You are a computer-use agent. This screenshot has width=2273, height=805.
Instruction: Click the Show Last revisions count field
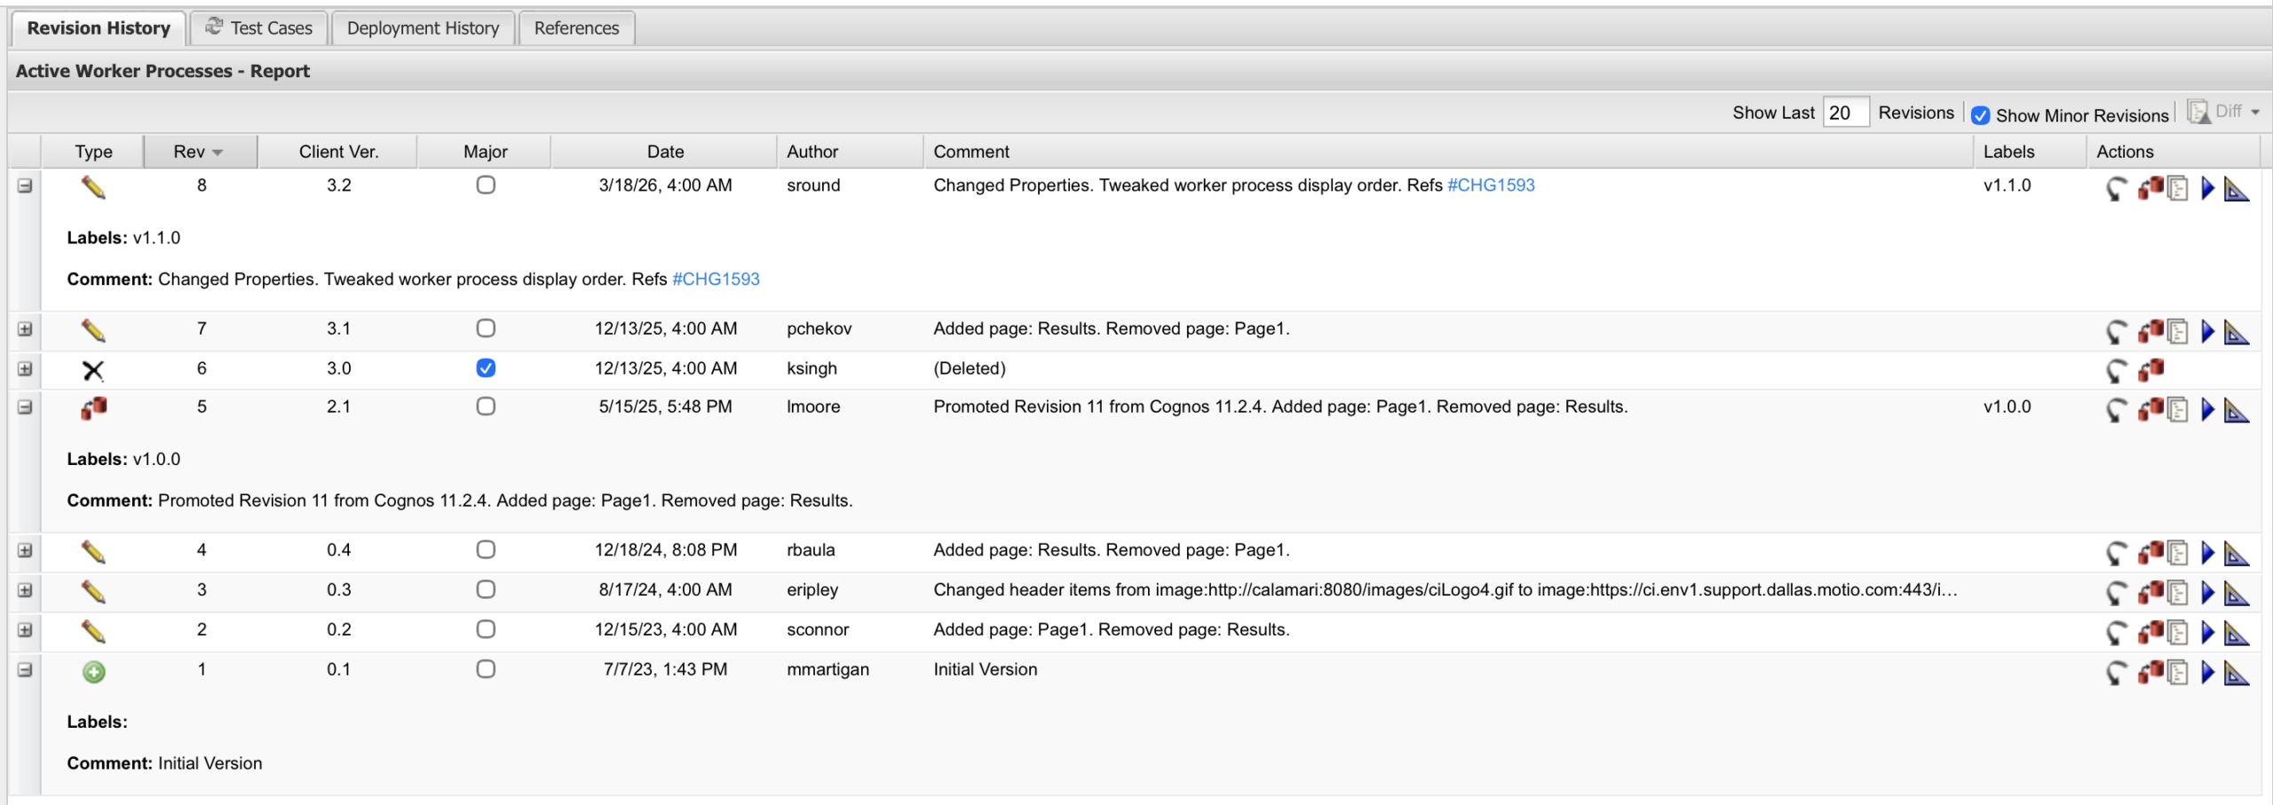[x=1845, y=113]
